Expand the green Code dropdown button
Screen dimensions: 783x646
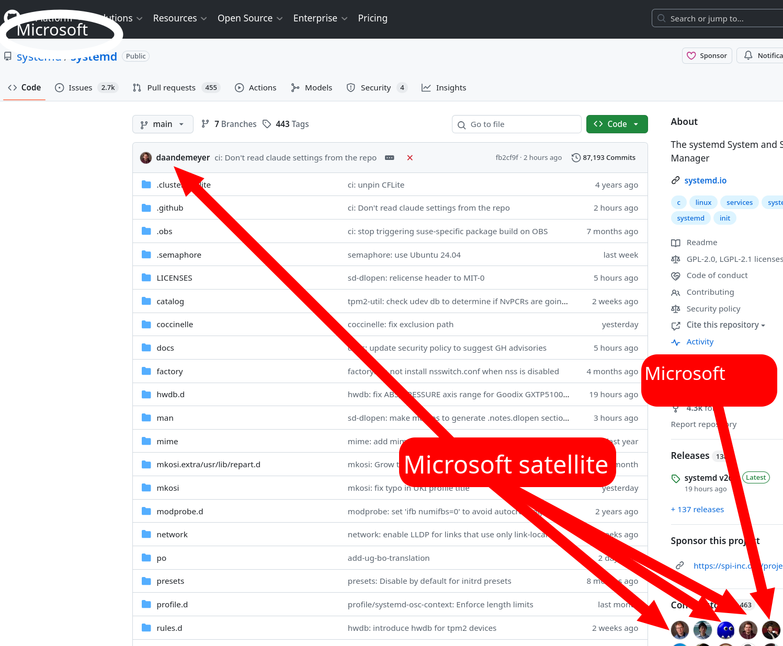(x=617, y=124)
